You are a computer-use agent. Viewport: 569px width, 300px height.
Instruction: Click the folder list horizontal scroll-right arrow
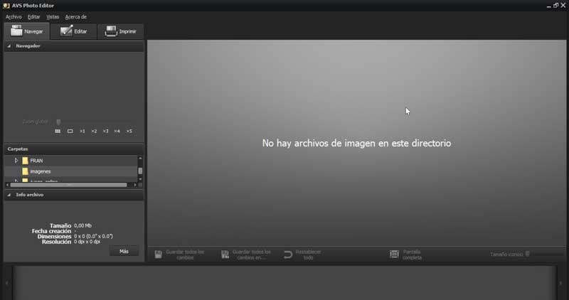135,185
